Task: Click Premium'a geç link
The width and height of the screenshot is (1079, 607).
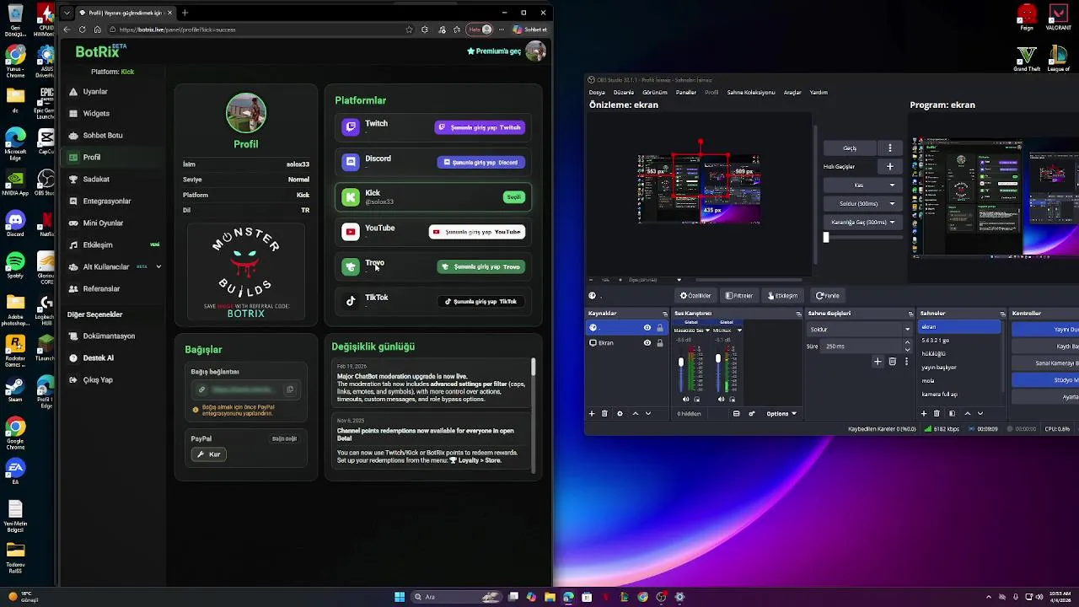Action: coord(494,51)
